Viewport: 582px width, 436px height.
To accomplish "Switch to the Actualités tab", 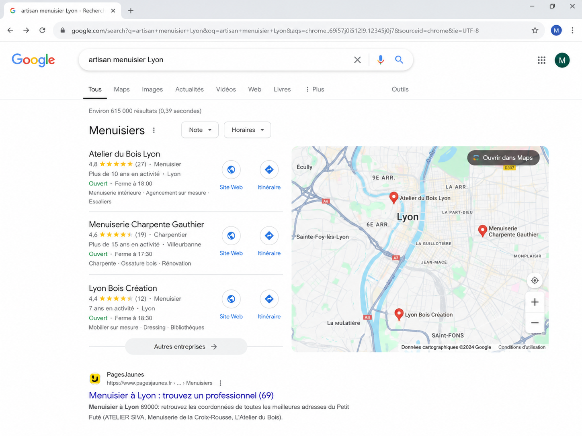I will point(189,90).
